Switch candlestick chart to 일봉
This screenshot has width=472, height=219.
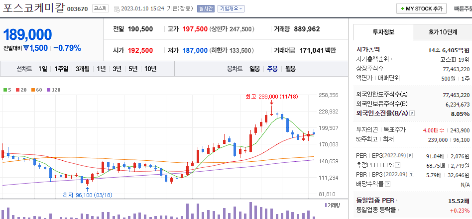pos(254,69)
